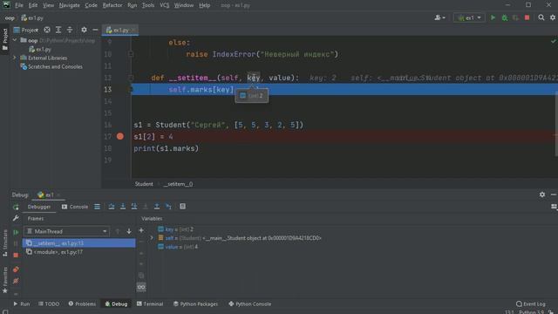Fold the __setitem__ method at line 12
The width and height of the screenshot is (558, 314).
131,78
